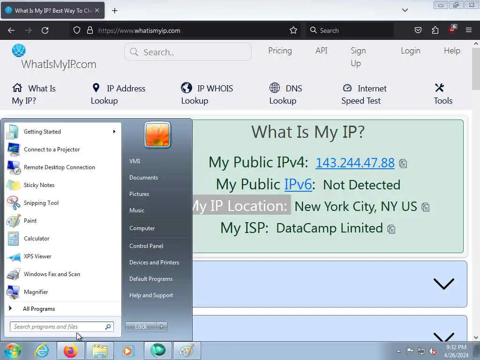Expand the first collapsed blue panel chevron
The height and width of the screenshot is (360, 480).
(x=443, y=284)
